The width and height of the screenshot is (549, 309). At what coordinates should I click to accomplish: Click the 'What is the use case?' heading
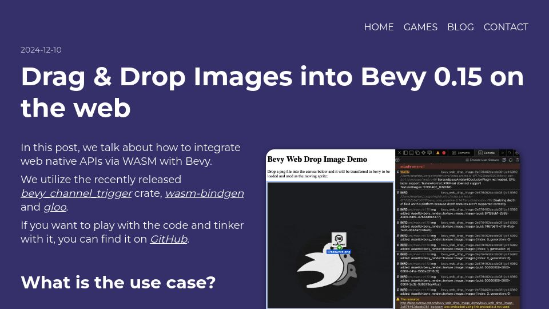coord(118,282)
